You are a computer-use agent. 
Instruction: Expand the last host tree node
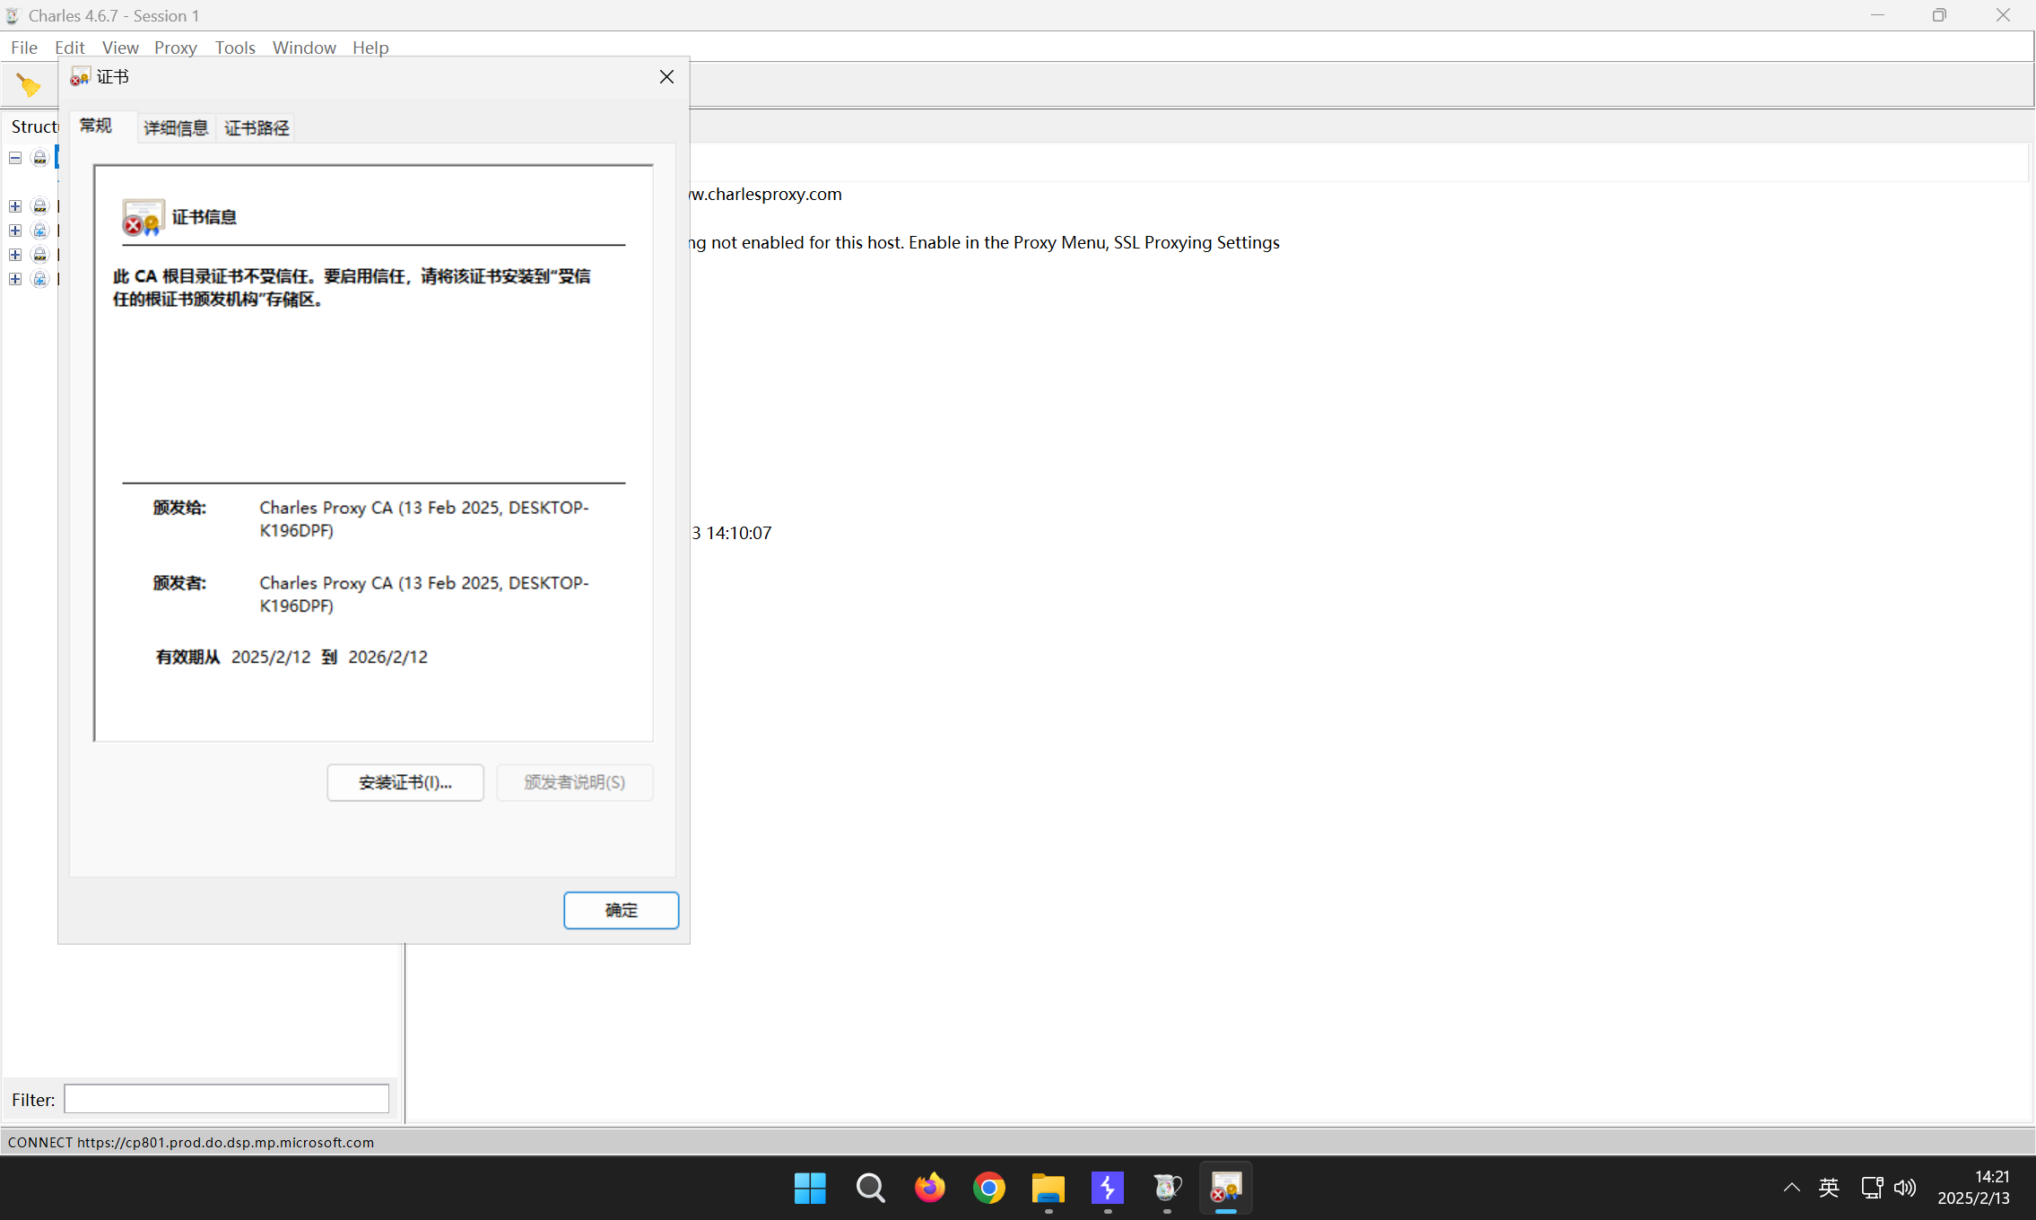point(15,279)
